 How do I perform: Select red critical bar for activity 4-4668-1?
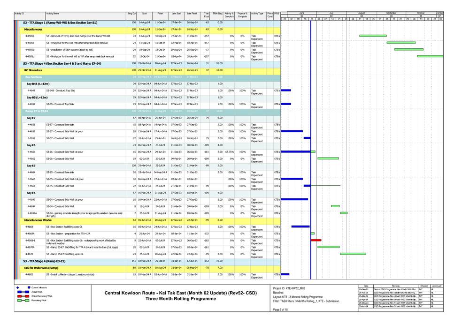click(316, 240)
